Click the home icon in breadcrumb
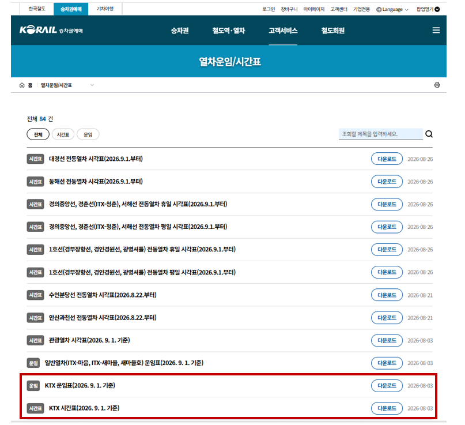 [x=22, y=85]
